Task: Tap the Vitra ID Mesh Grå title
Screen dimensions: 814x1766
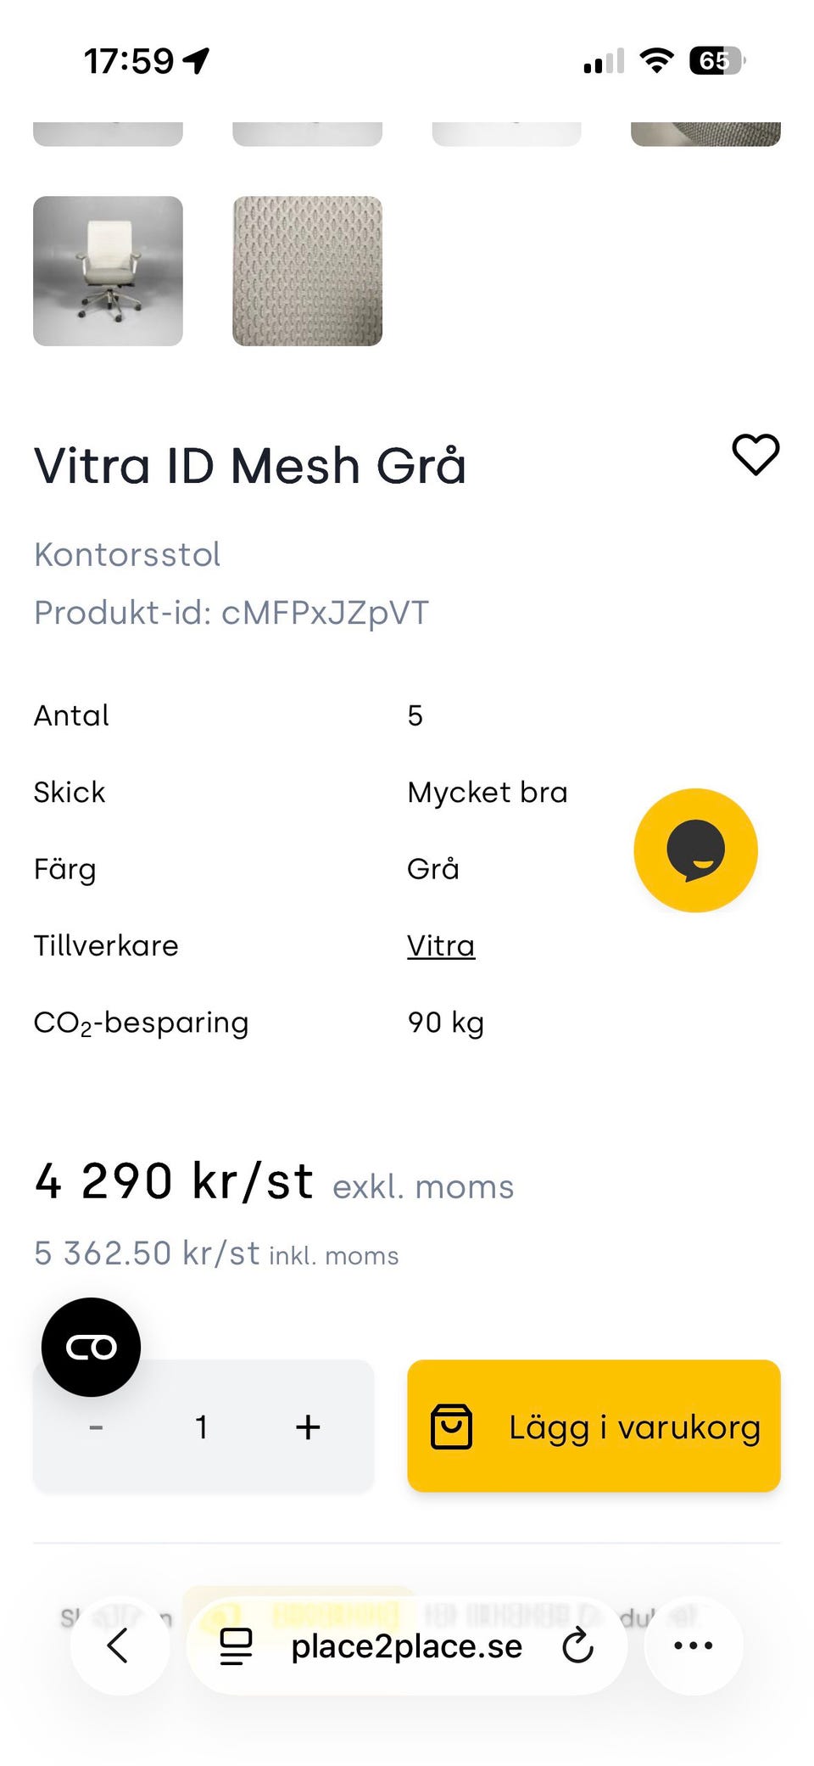Action: click(x=249, y=466)
